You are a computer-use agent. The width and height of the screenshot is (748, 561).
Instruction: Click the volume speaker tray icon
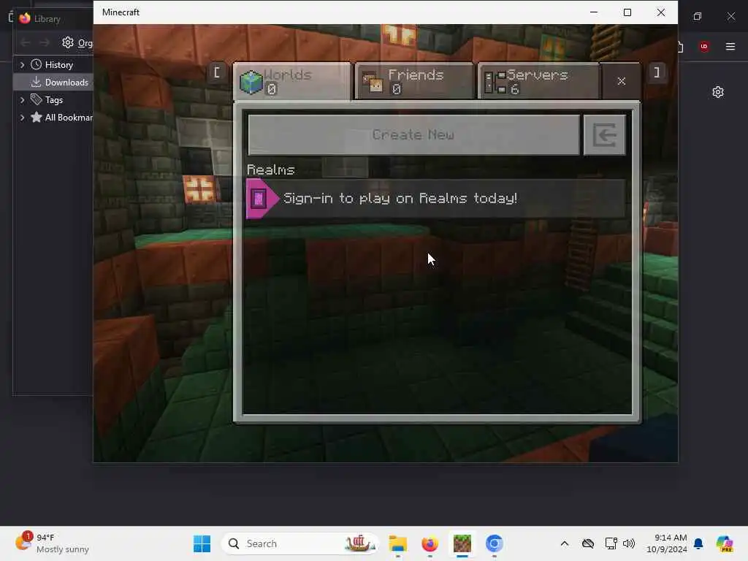click(629, 543)
